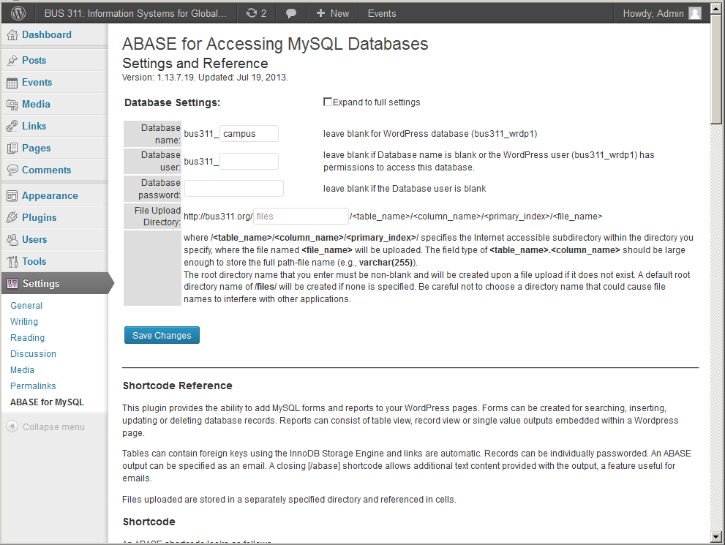Open the Dashboard menu

[x=47, y=34]
